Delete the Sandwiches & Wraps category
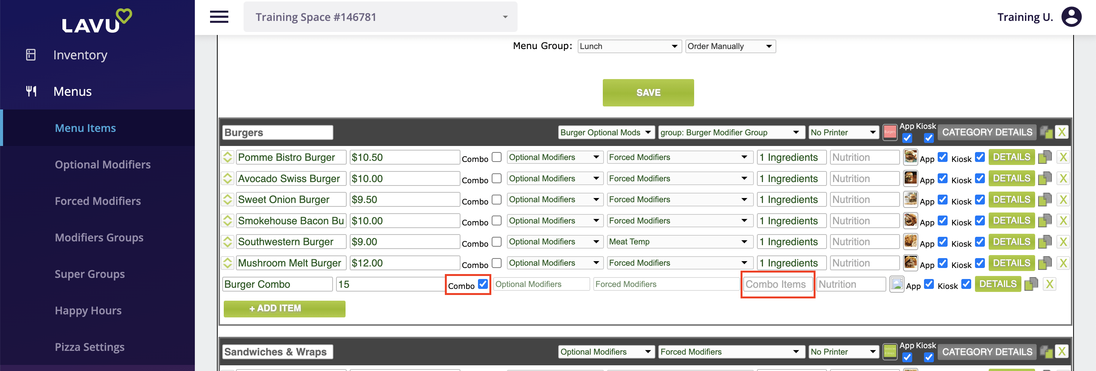The image size is (1096, 371). click(1062, 352)
